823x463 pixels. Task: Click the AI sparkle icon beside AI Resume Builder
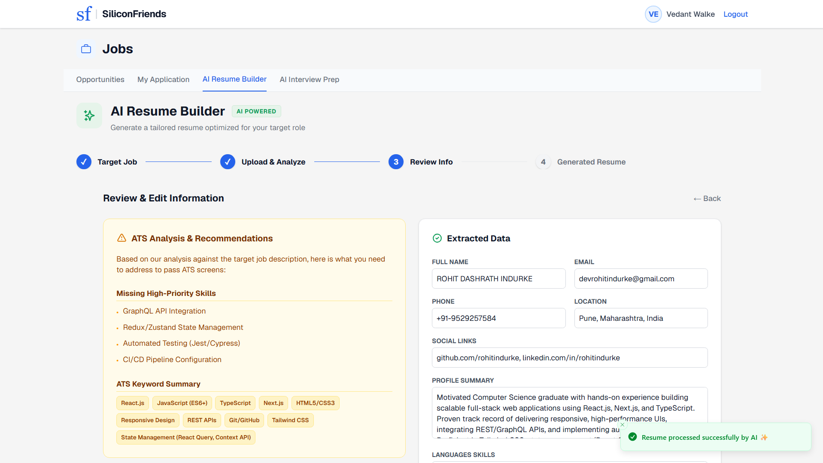(x=89, y=116)
